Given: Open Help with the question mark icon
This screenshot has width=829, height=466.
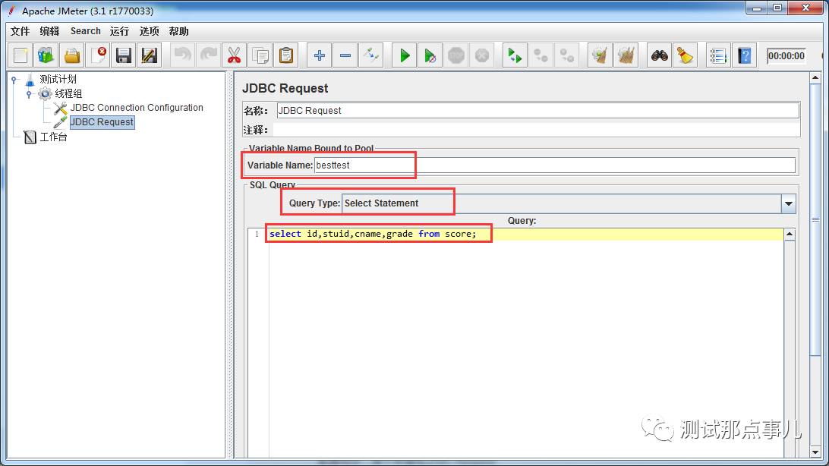Looking at the screenshot, I should [x=744, y=55].
